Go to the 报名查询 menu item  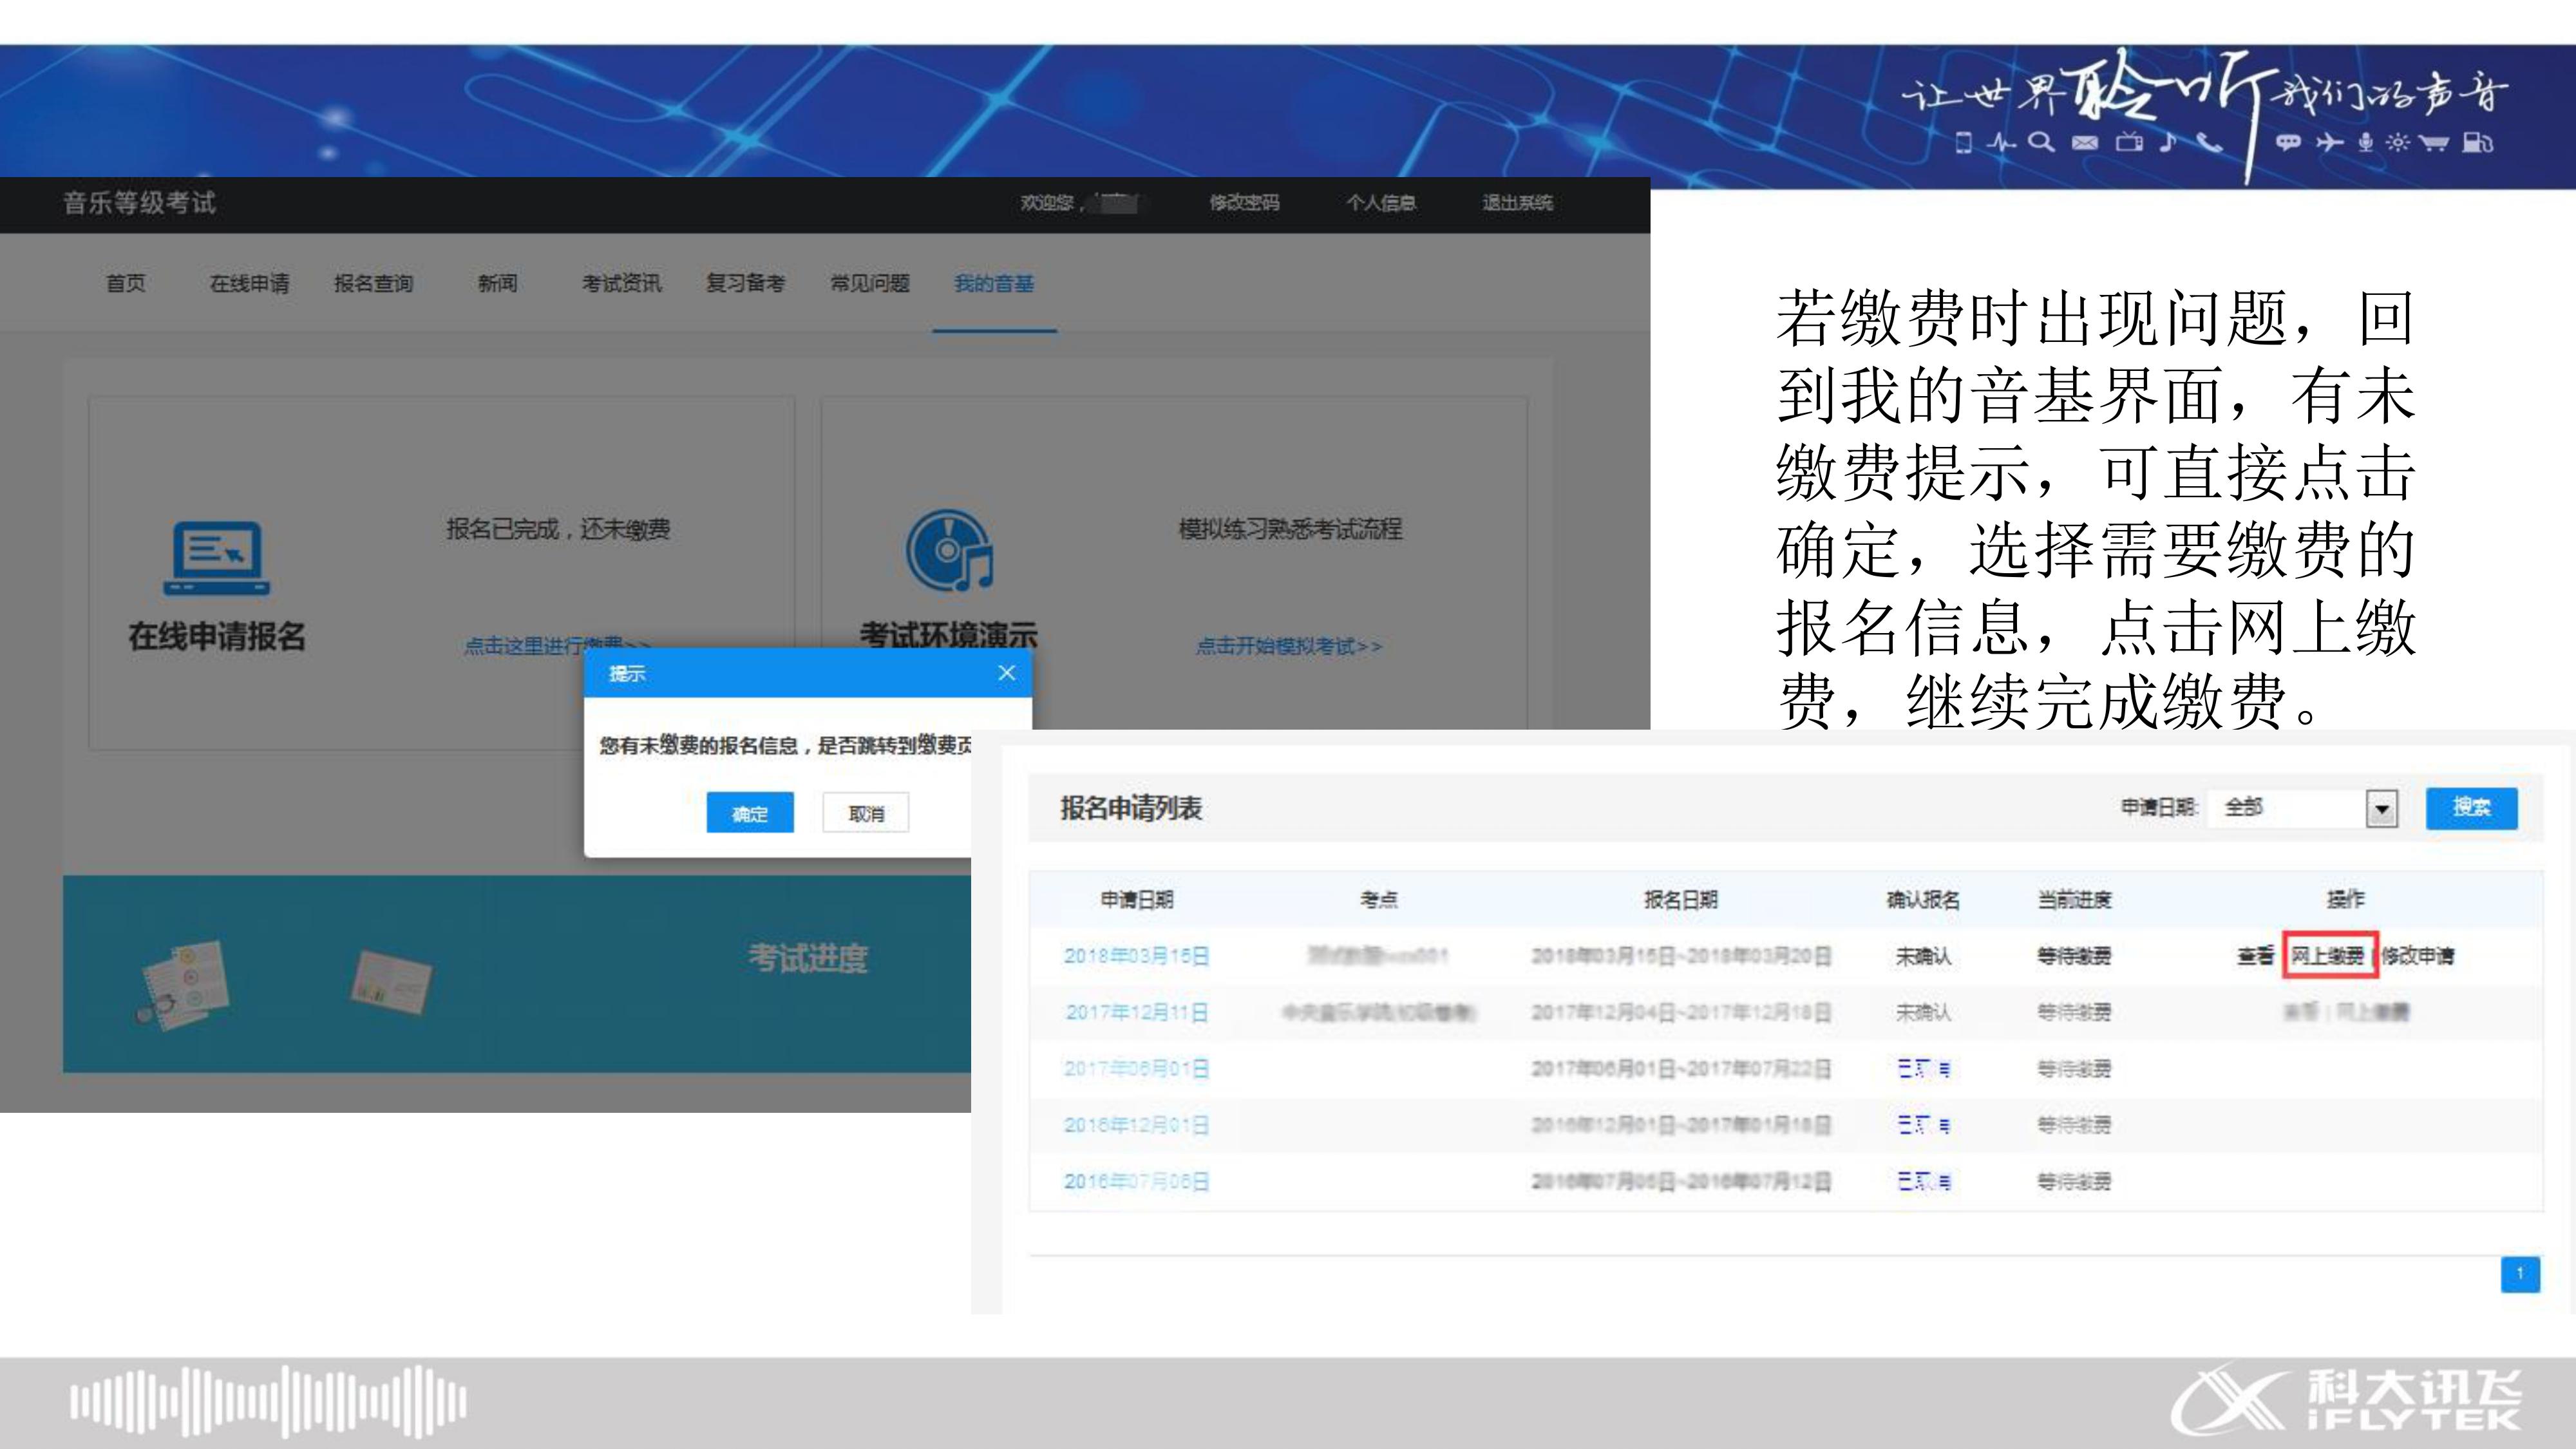(373, 284)
